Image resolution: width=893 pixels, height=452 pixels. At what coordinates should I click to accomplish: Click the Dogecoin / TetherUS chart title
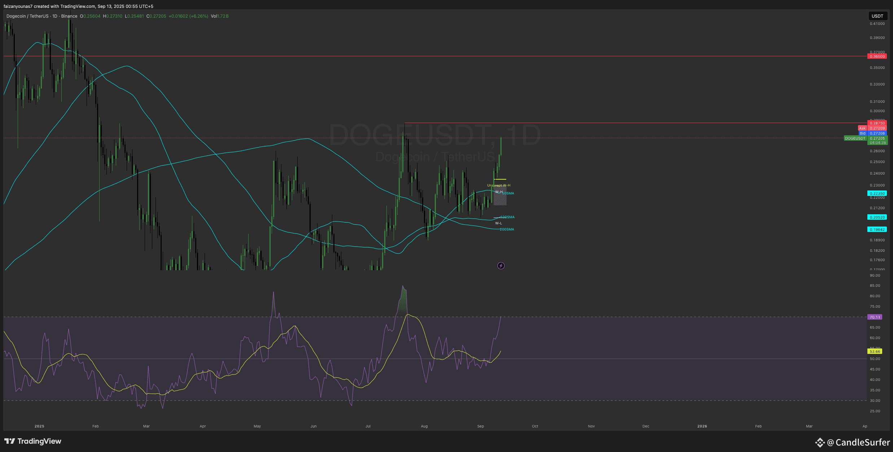point(27,16)
